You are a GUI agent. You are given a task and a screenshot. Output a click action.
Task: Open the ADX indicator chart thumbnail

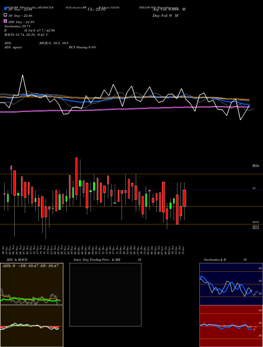click(32, 284)
